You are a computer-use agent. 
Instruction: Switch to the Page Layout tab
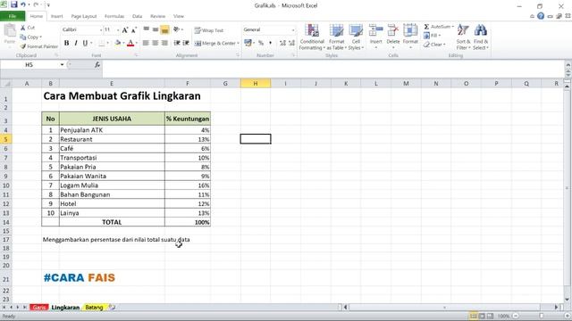(x=84, y=16)
